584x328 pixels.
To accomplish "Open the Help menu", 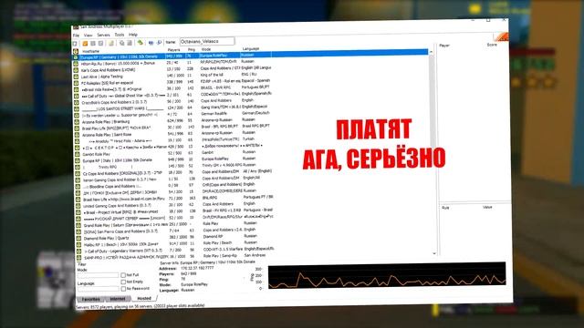I will pos(133,35).
